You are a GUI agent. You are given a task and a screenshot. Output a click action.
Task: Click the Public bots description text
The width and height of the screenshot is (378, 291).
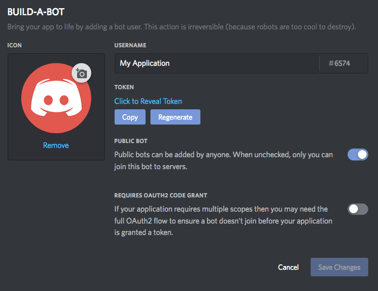click(223, 160)
